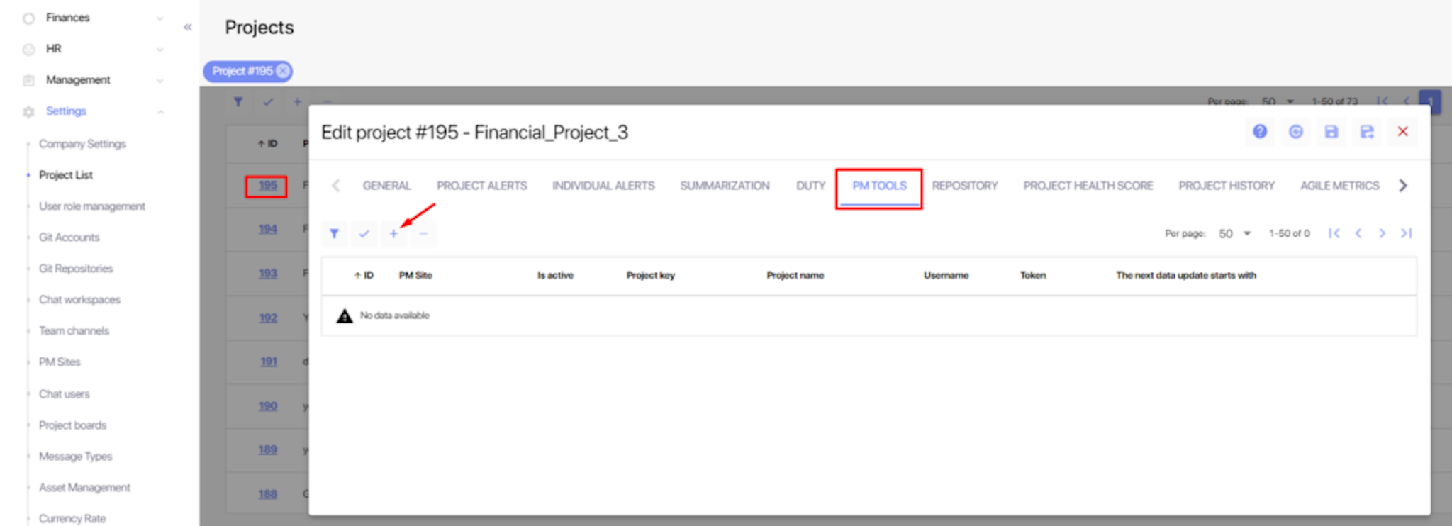The width and height of the screenshot is (1452, 526).
Task: Open Chat workspaces in sidebar
Action: click(x=79, y=300)
